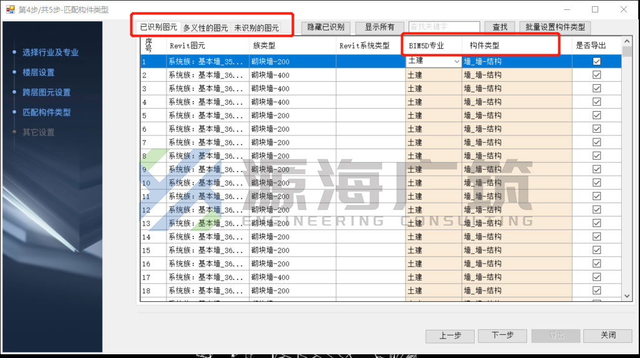Click the 族类型 column header
The image size is (640, 358).
[x=293, y=46]
